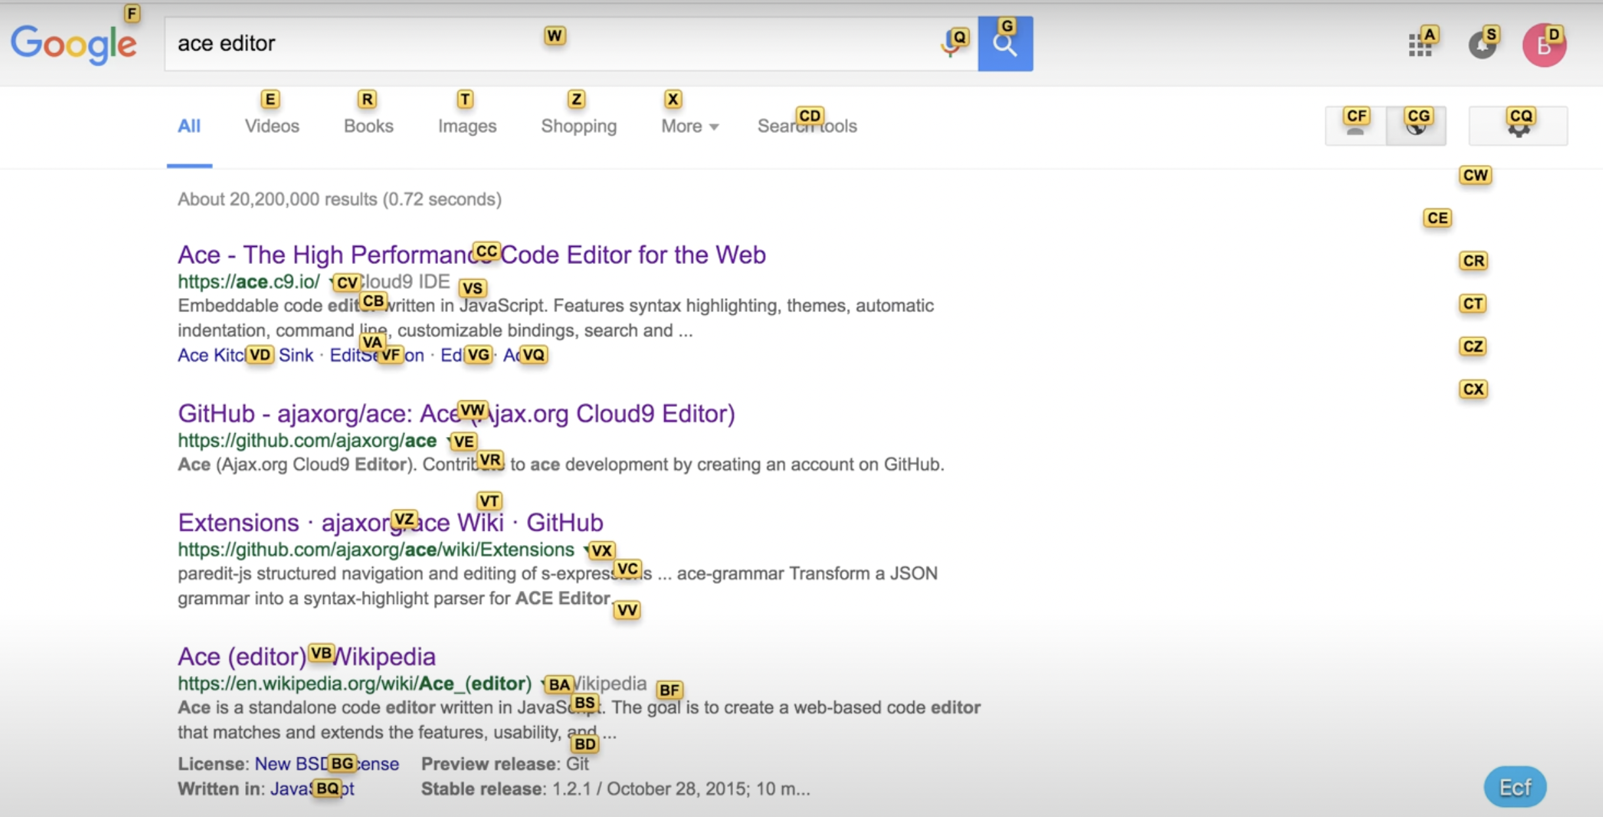Open the notifications bell
This screenshot has height=817, width=1603.
pyautogui.click(x=1482, y=45)
